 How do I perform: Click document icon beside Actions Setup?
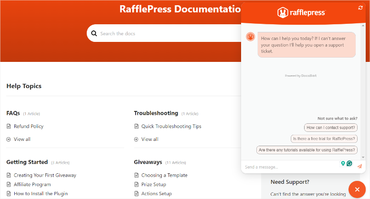pyautogui.click(x=137, y=194)
